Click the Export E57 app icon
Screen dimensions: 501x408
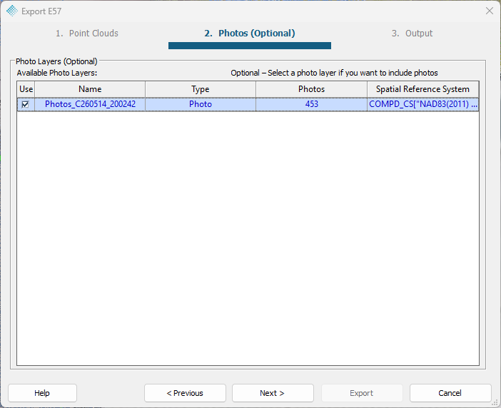[12, 11]
